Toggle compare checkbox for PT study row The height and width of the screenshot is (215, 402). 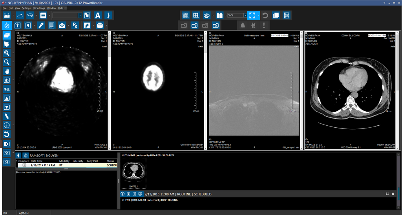(24, 165)
